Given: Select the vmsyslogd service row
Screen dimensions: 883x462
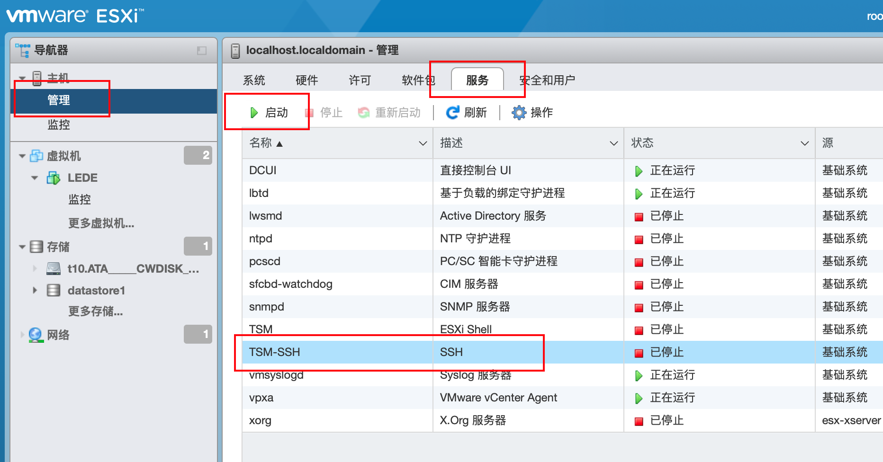Looking at the screenshot, I should click(562, 375).
